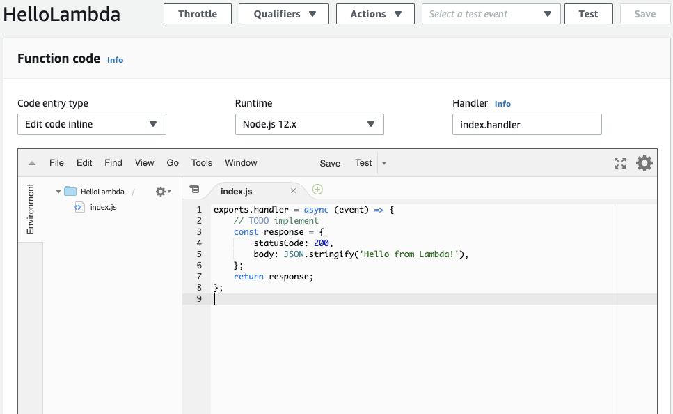Image resolution: width=673 pixels, height=414 pixels.
Task: Click the top Test button
Action: point(589,14)
